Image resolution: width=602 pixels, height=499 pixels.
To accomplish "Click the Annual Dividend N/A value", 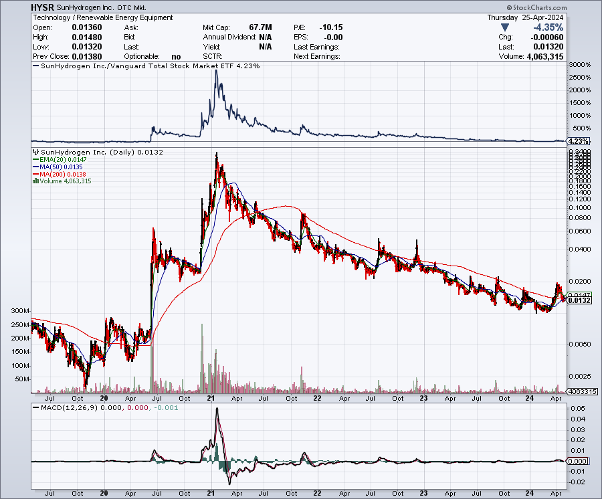I will tap(266, 37).
